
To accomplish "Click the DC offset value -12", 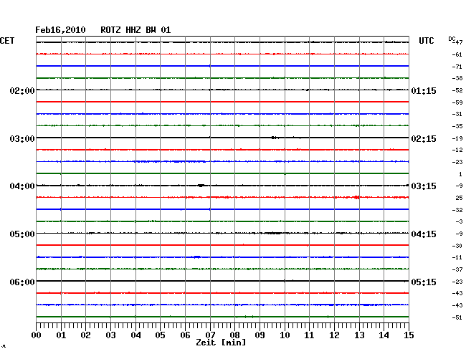I will coord(457,150).
